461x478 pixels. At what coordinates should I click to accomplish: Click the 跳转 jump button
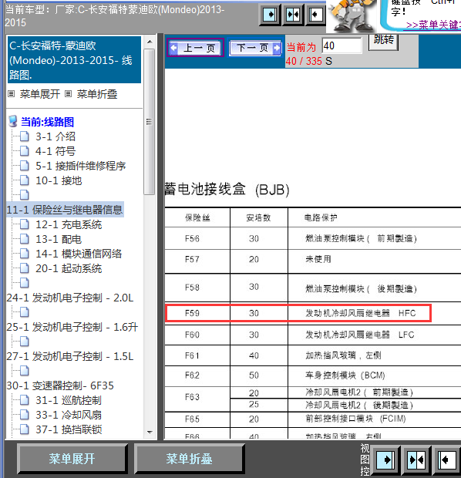[384, 41]
